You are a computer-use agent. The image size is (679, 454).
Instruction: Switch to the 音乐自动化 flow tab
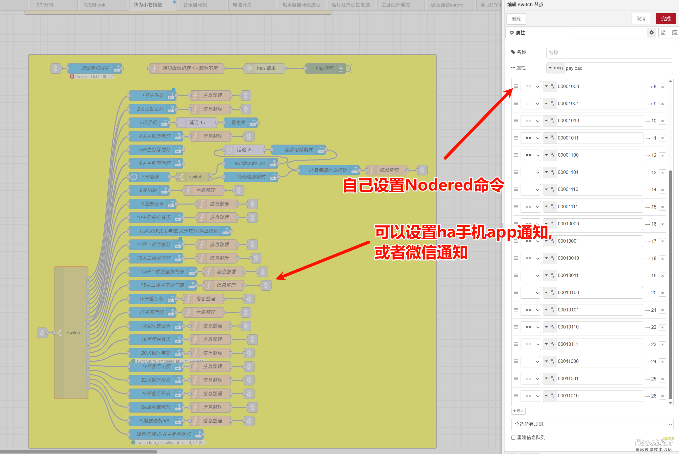coord(195,5)
